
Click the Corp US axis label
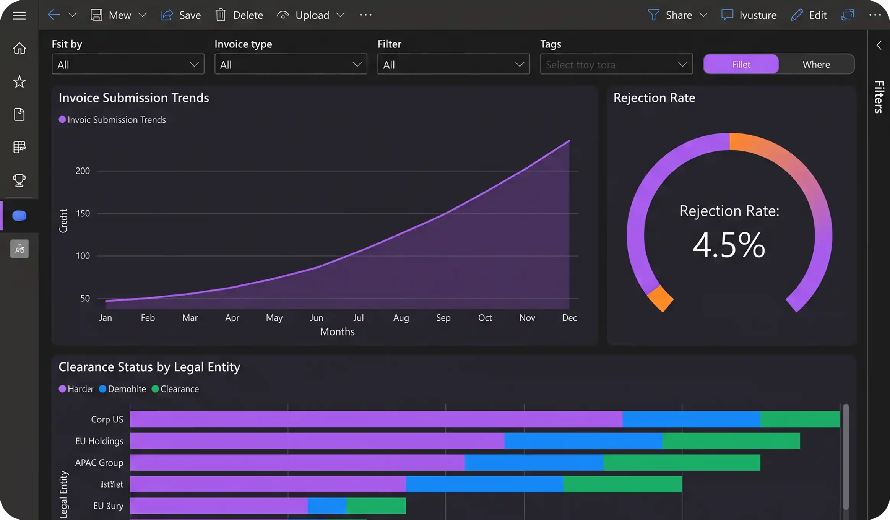(107, 419)
